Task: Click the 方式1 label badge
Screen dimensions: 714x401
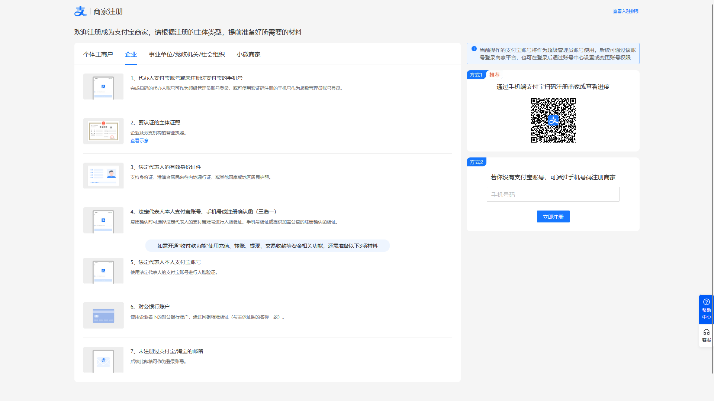Action: click(476, 75)
